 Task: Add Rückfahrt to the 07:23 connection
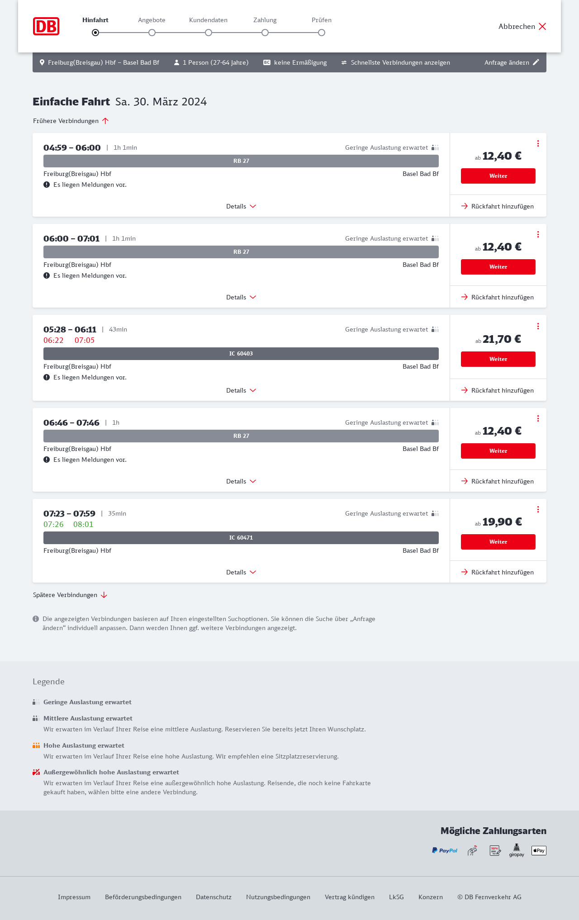pos(498,572)
